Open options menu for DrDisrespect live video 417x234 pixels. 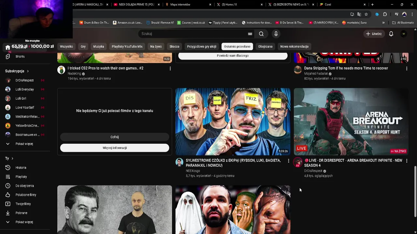pos(407,161)
